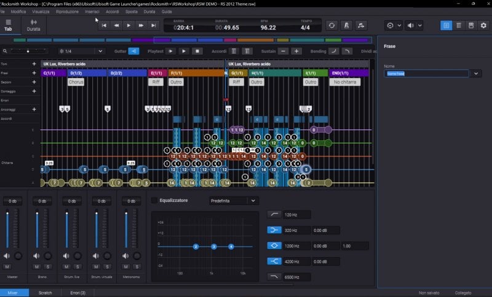Click the loop/refresh icon beside tempo display
492x297 pixels.
[331, 25]
